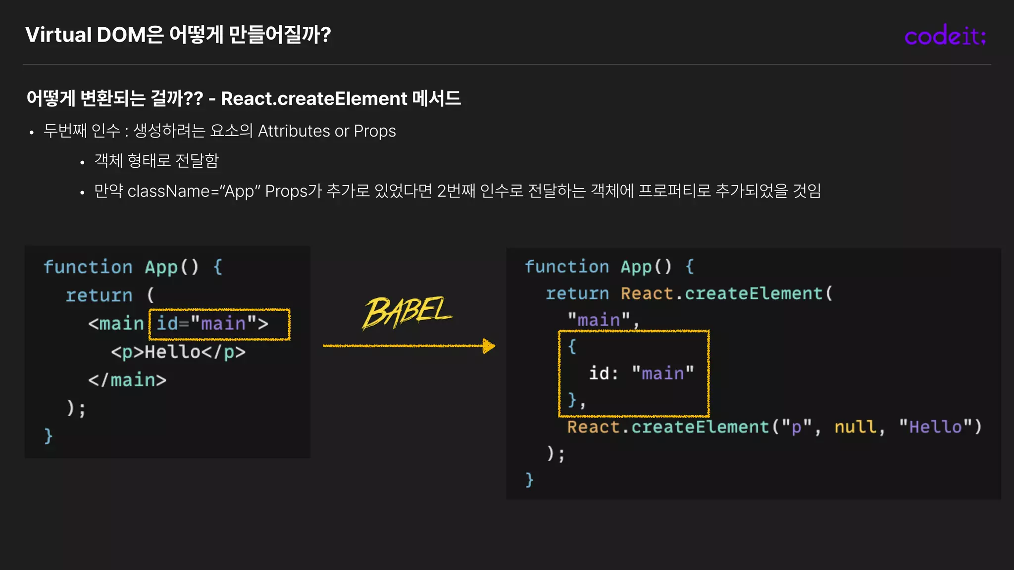Click the bullet beginning '만약 className="App" Props가'

tap(457, 191)
